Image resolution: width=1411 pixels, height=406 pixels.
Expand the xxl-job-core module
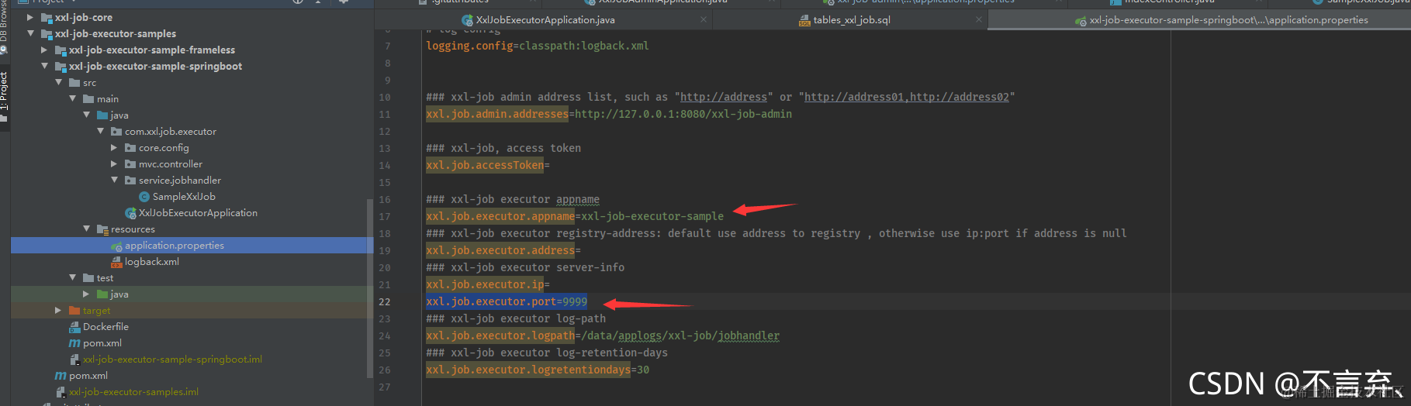30,17
